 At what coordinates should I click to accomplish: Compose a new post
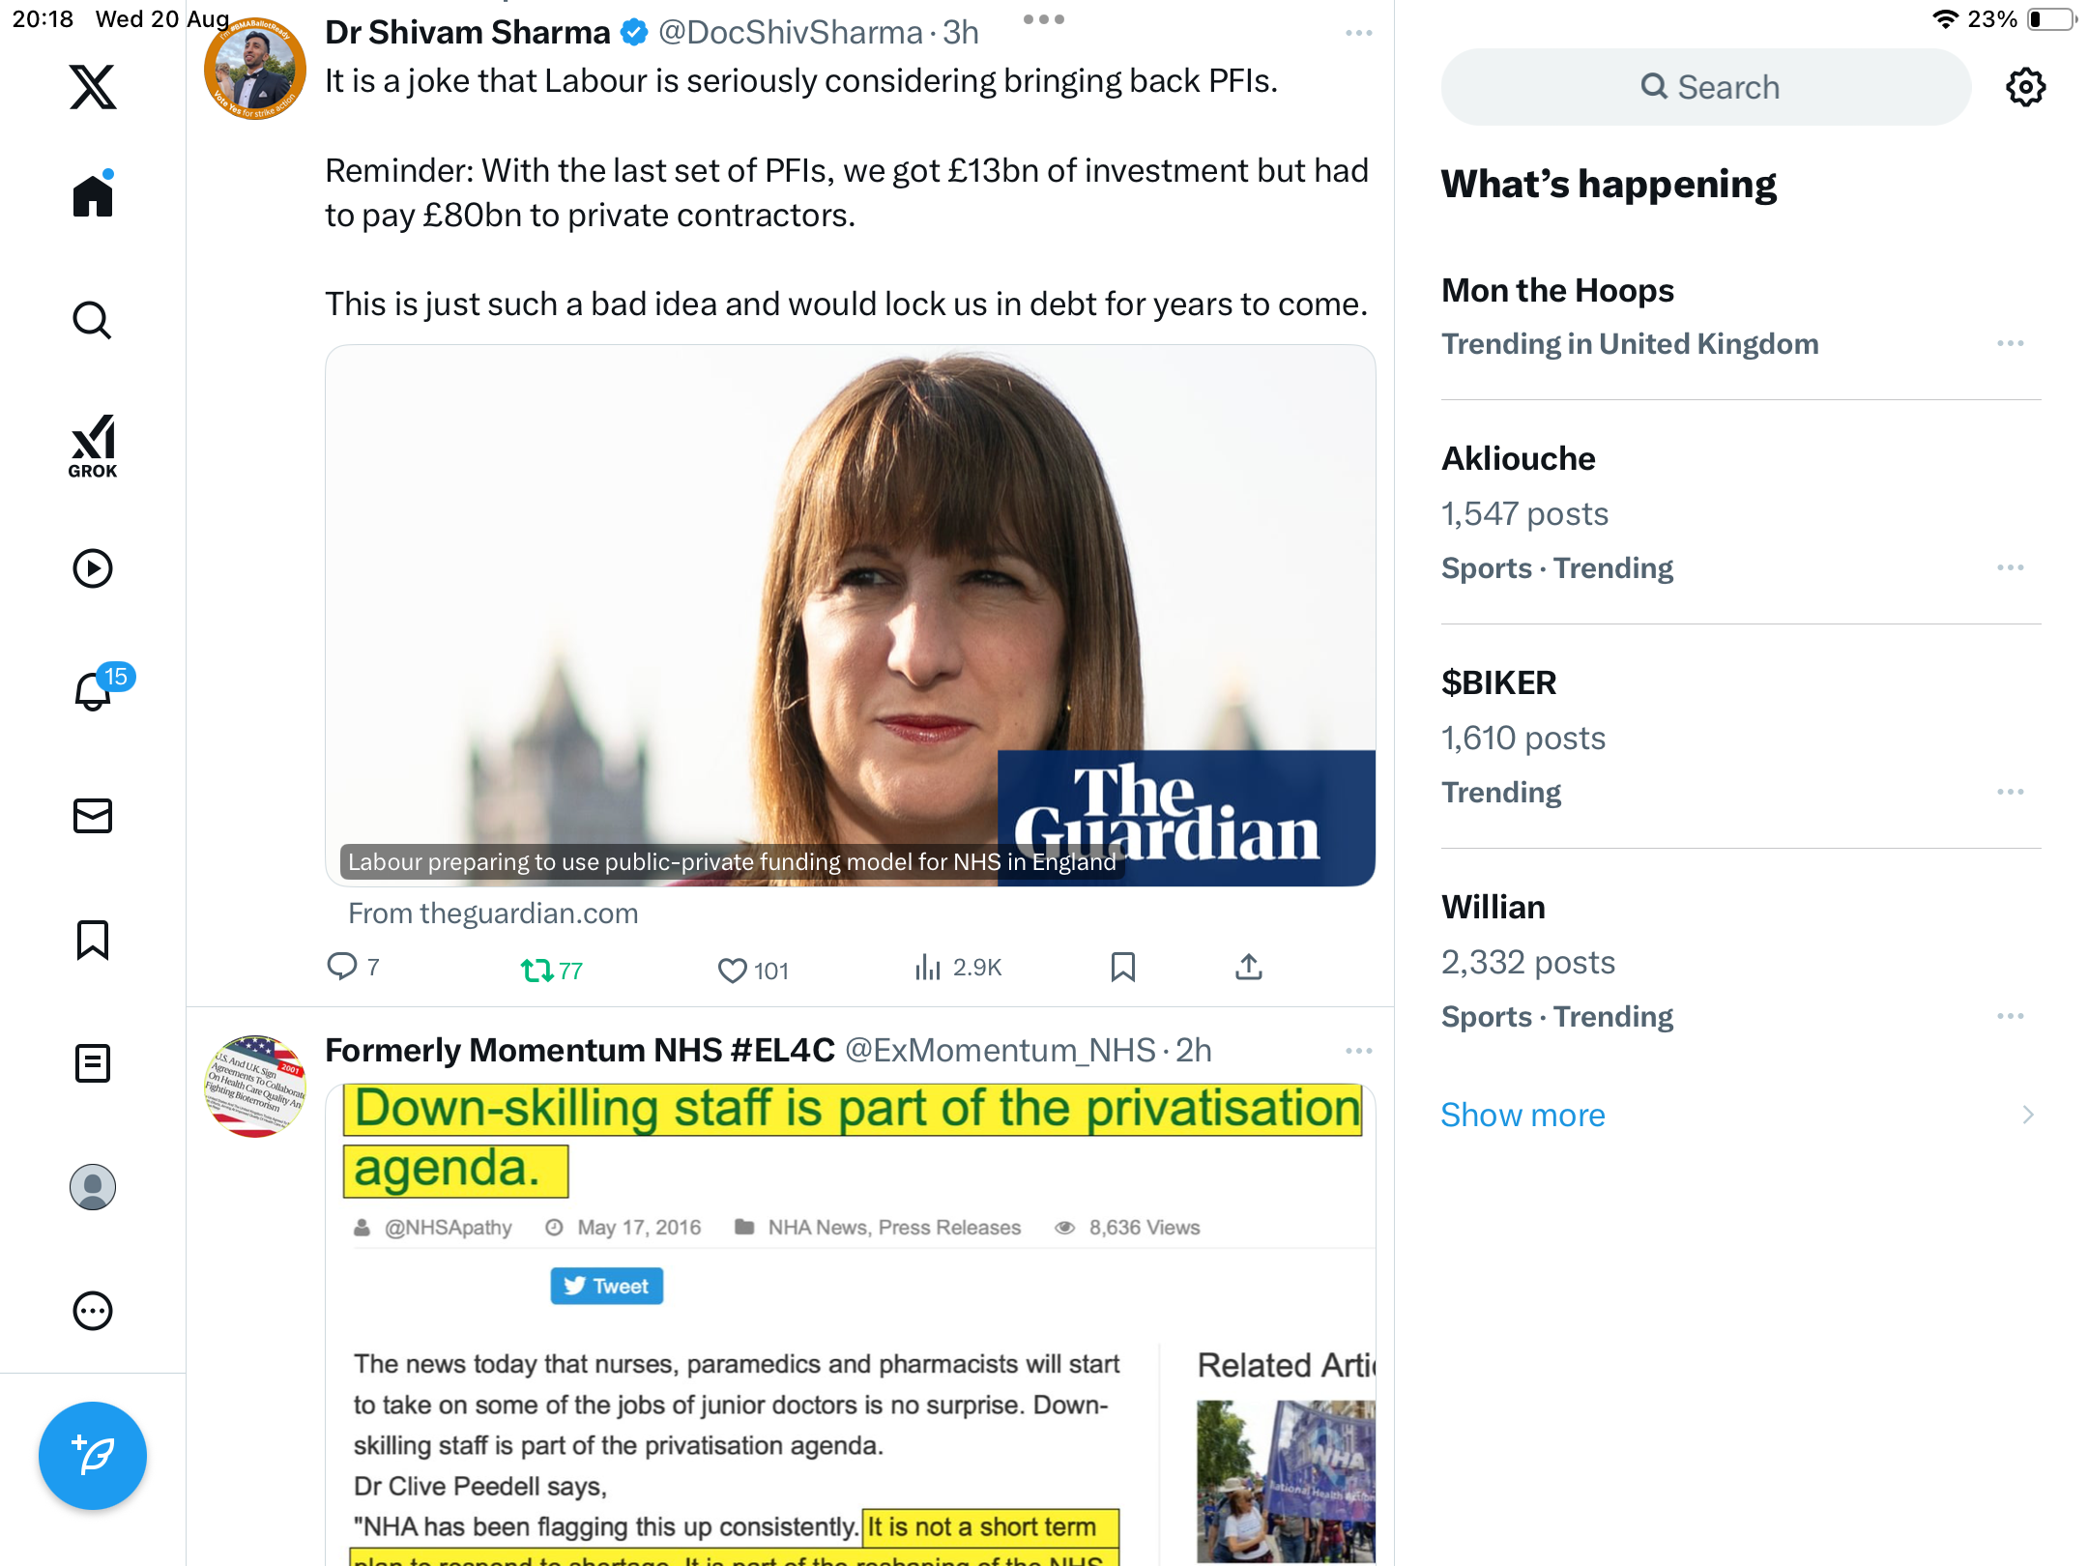click(x=93, y=1455)
